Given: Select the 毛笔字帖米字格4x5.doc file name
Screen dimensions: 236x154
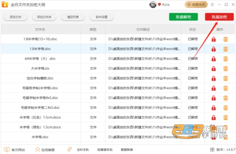Looking at the screenshot, I should [40, 98].
